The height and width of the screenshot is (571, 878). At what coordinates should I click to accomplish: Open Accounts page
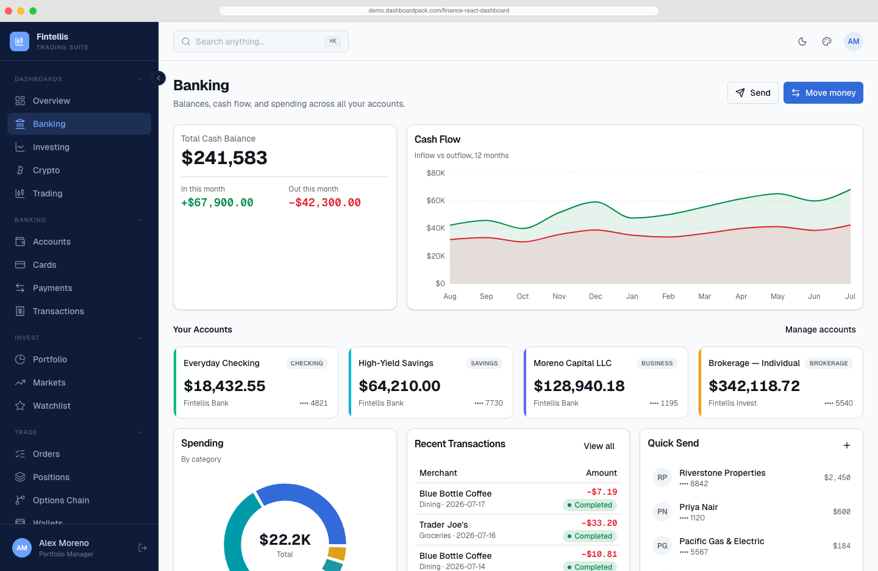[x=79, y=242]
